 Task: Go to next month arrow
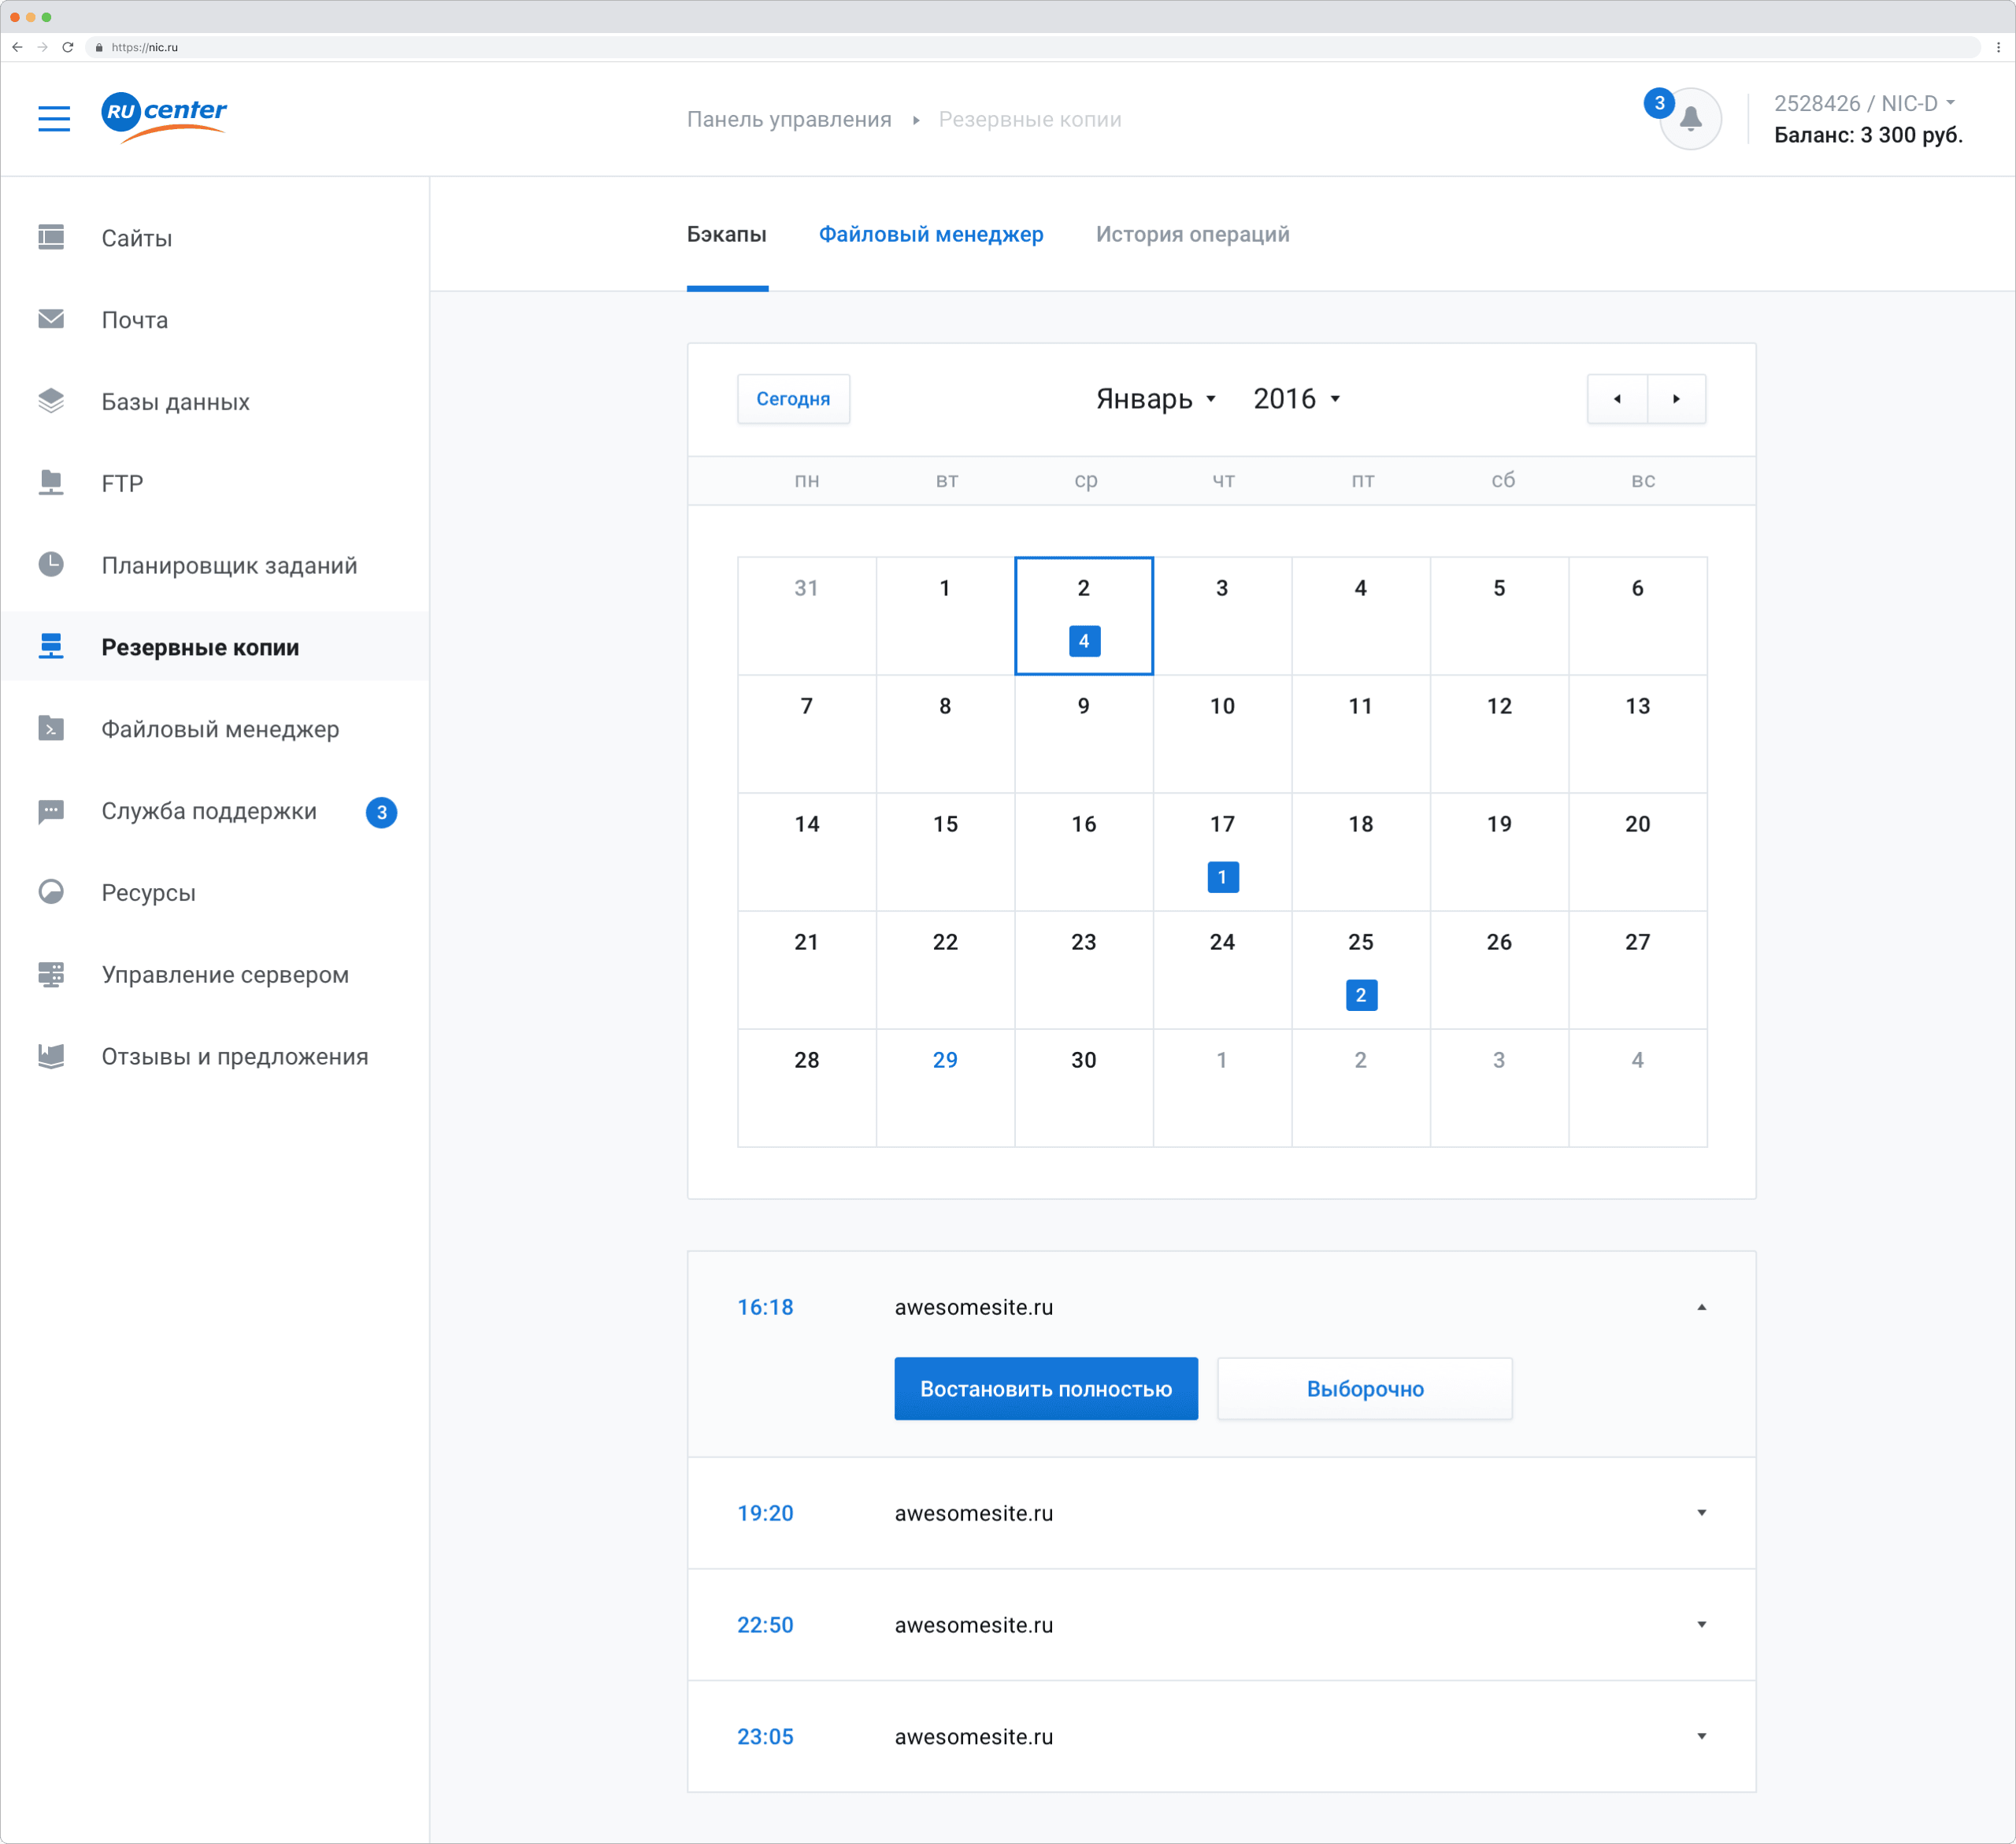click(1676, 399)
